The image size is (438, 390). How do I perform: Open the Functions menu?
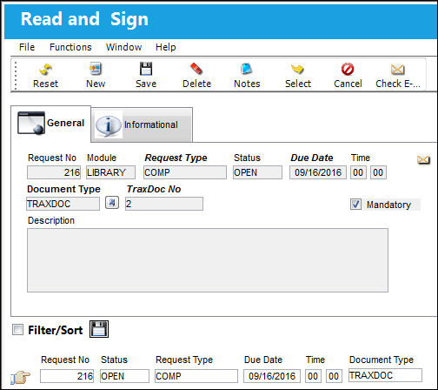pyautogui.click(x=70, y=47)
